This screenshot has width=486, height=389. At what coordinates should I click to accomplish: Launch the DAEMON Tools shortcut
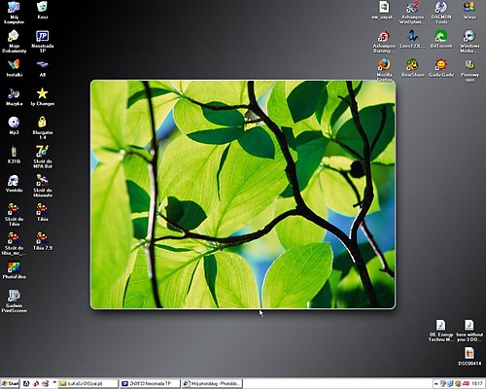441,13
